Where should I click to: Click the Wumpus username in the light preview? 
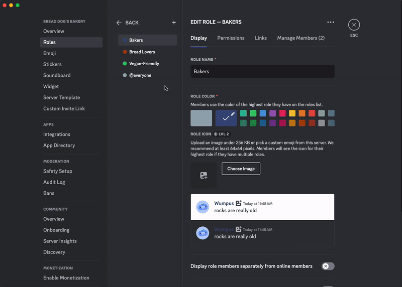click(224, 203)
